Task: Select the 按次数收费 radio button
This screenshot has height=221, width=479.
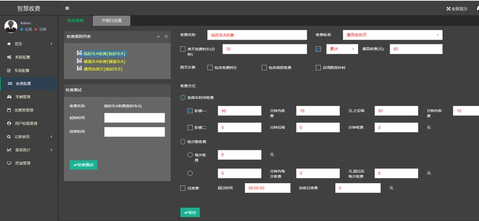Action: coord(183,141)
